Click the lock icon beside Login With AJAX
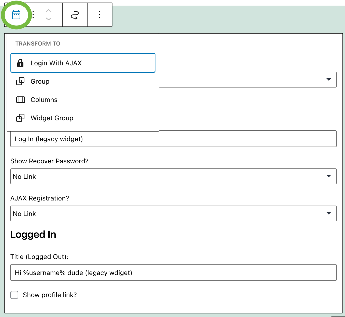345x317 pixels. [20, 63]
